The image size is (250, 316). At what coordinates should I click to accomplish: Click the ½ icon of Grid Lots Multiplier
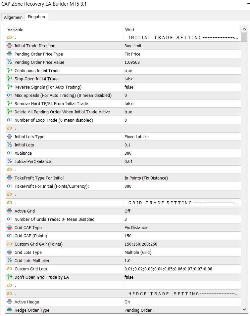click(10, 260)
